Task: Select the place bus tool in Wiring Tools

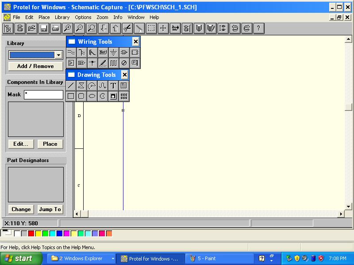Action: pos(82,53)
